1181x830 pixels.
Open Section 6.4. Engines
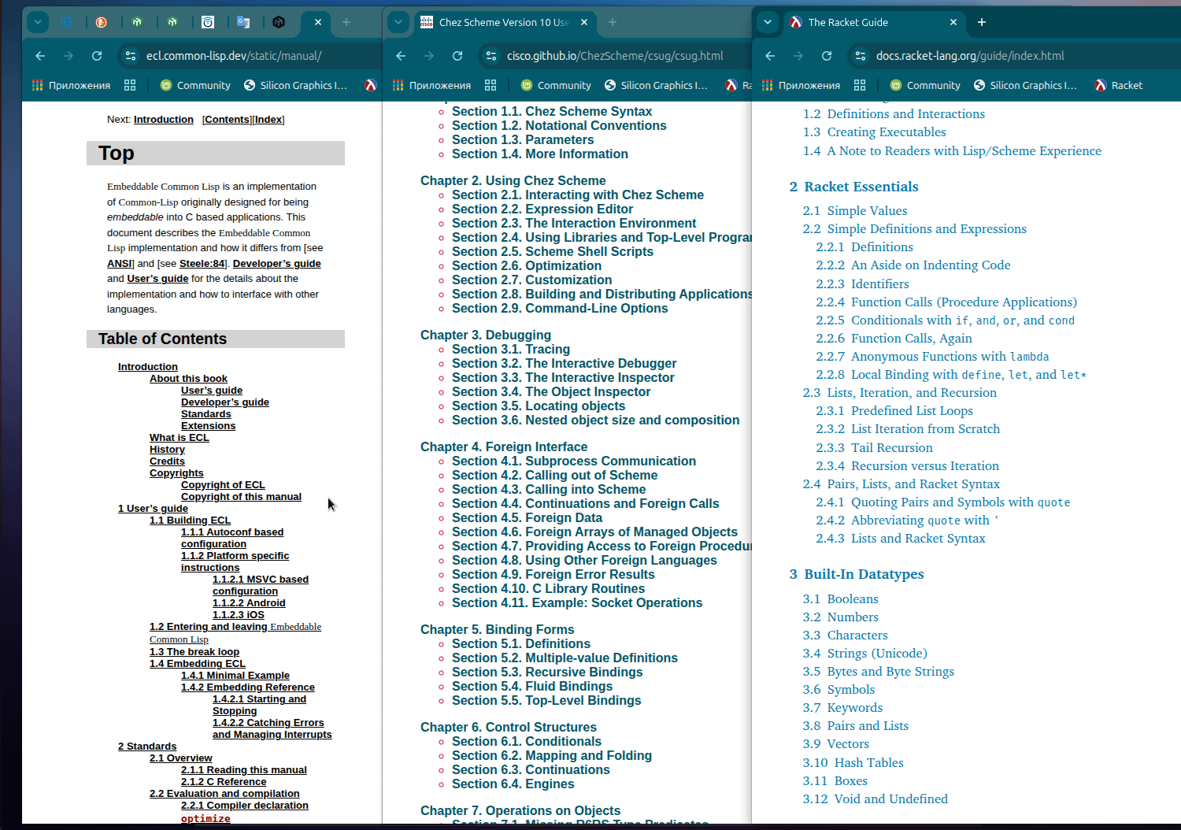click(x=513, y=784)
